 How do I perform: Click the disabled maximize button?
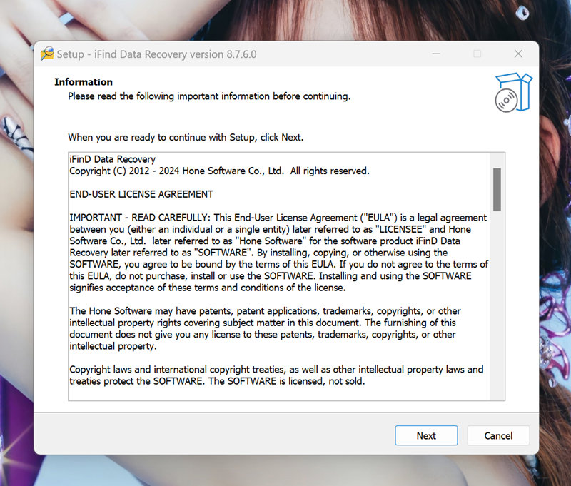(477, 54)
